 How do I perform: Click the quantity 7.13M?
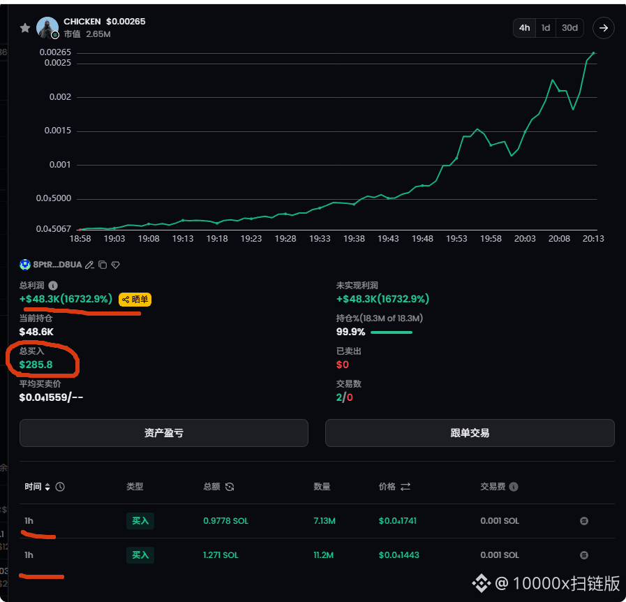pyautogui.click(x=325, y=521)
